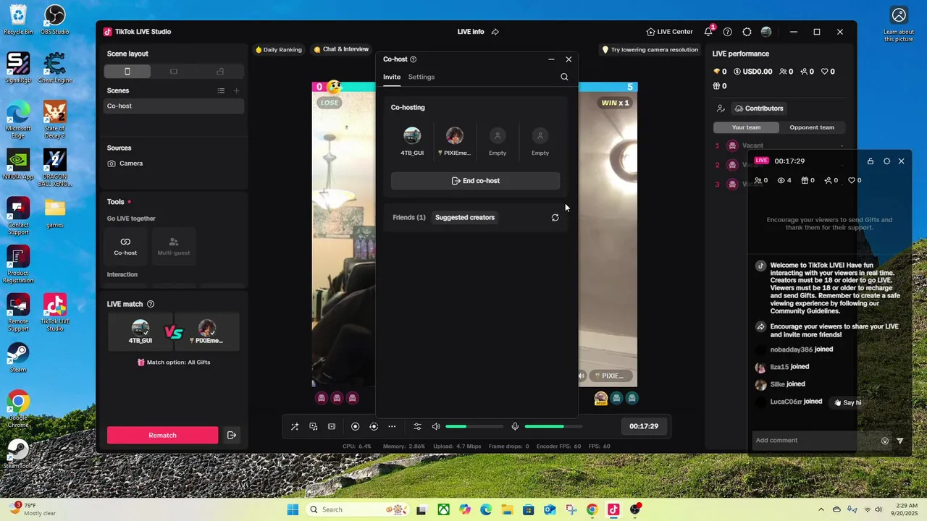Click the exit icon beside Rematch

pos(232,435)
